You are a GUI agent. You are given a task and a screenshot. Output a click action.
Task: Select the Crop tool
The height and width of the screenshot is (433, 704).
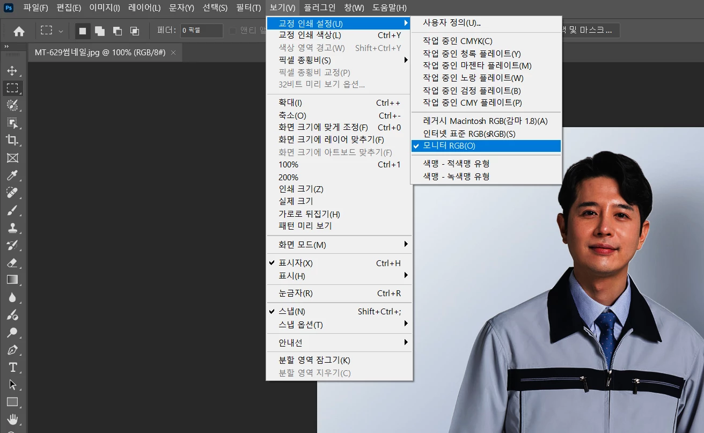[x=12, y=140]
